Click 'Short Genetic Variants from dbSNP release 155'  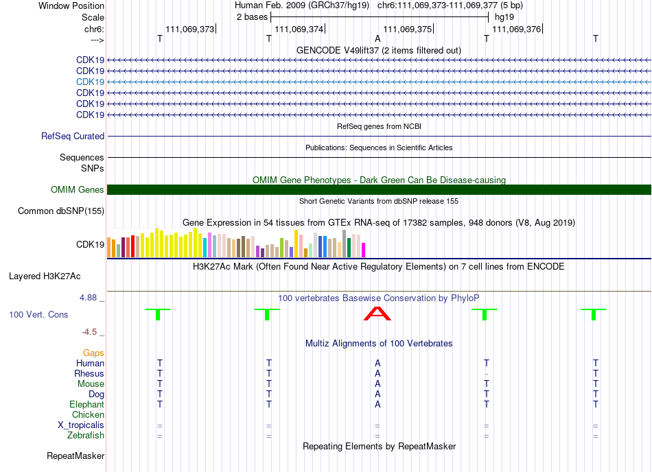[x=379, y=201]
